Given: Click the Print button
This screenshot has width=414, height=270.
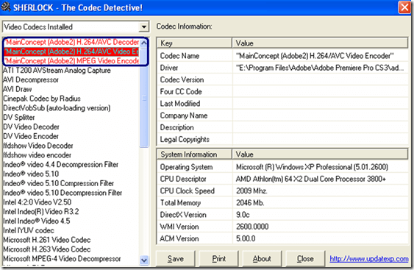Looking at the screenshot, I should click(218, 258).
